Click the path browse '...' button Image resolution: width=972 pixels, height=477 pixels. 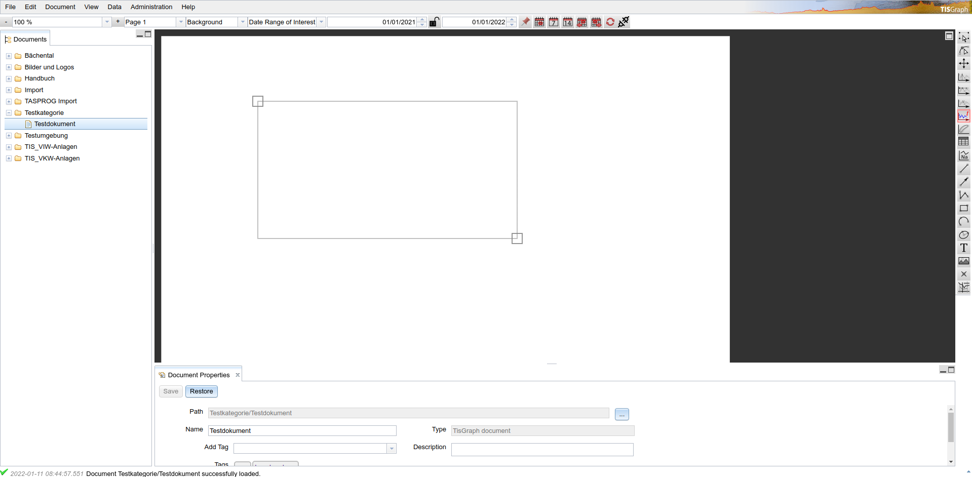[621, 414]
